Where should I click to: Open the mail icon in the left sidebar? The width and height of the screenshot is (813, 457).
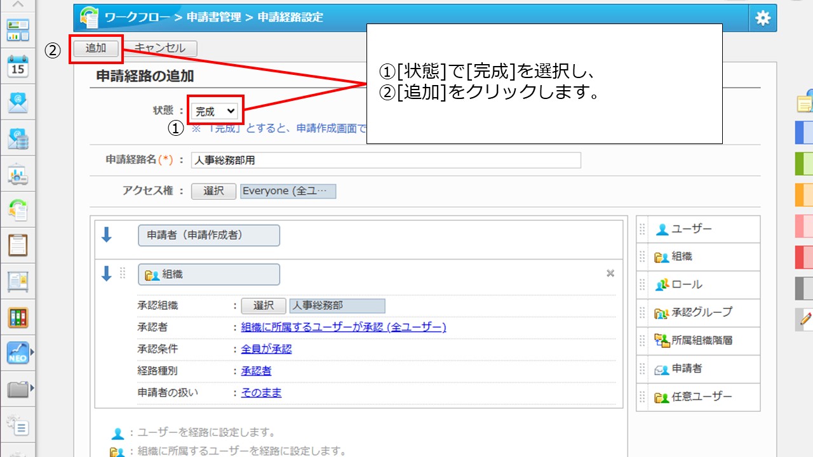coord(18,102)
